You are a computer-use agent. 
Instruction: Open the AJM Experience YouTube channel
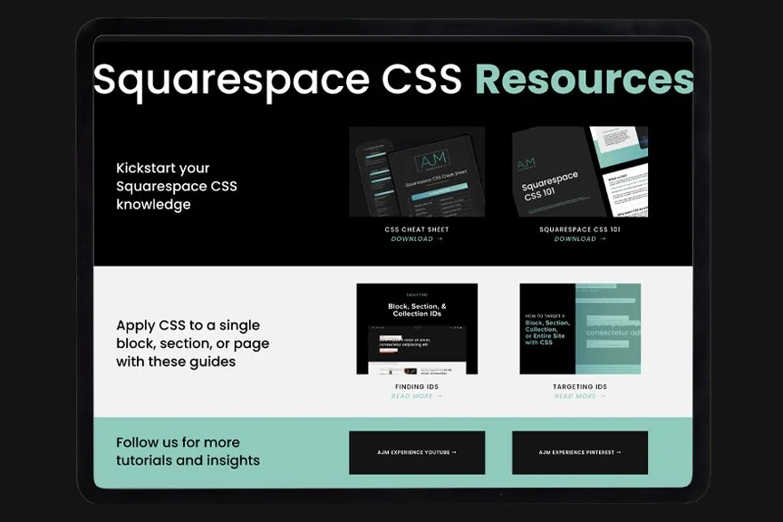point(416,452)
